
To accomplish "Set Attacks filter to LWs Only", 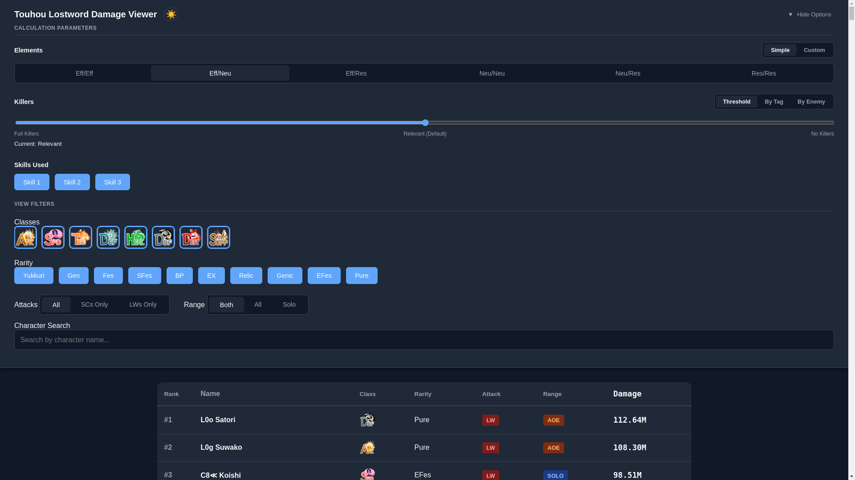I will pyautogui.click(x=143, y=305).
